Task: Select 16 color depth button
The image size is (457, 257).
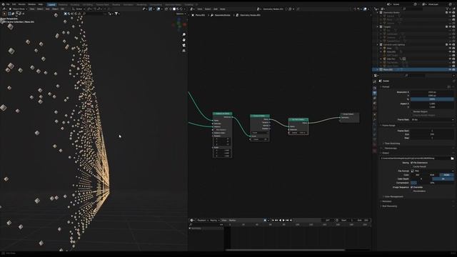Action: (443, 178)
